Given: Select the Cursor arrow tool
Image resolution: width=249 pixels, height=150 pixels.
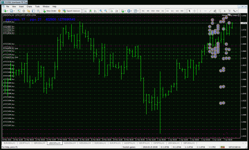Looking at the screenshot, I should (x=189, y=11).
